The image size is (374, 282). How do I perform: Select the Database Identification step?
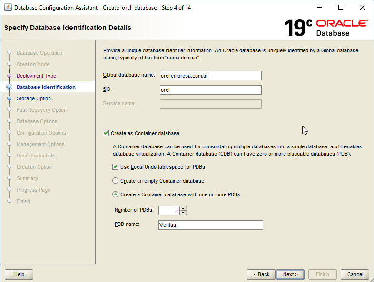(46, 87)
